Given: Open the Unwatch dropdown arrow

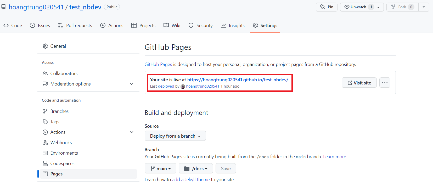Looking at the screenshot, I should coord(378,7).
